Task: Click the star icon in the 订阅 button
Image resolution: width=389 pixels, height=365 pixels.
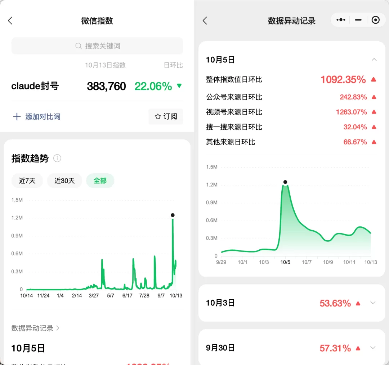Action: [x=158, y=116]
